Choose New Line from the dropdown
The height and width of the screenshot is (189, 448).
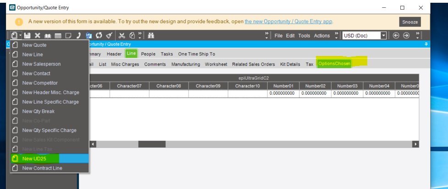(x=50, y=54)
